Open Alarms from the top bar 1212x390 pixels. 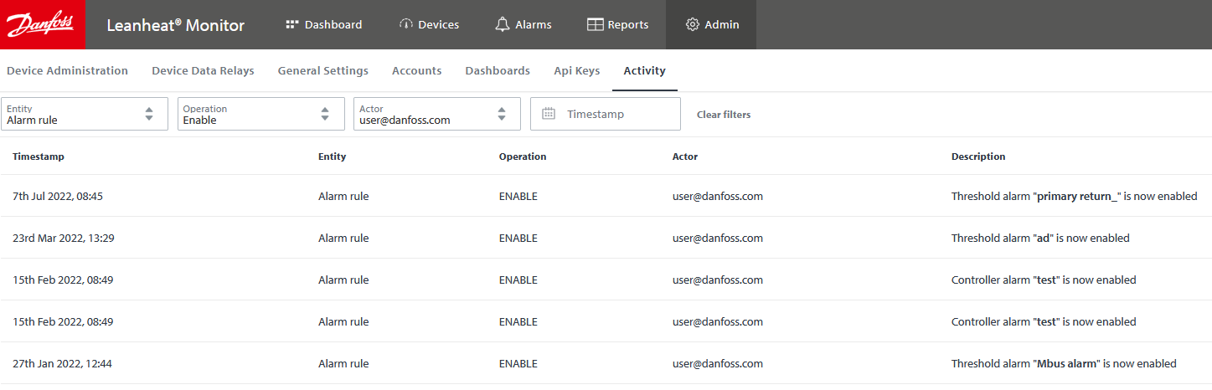click(x=523, y=24)
